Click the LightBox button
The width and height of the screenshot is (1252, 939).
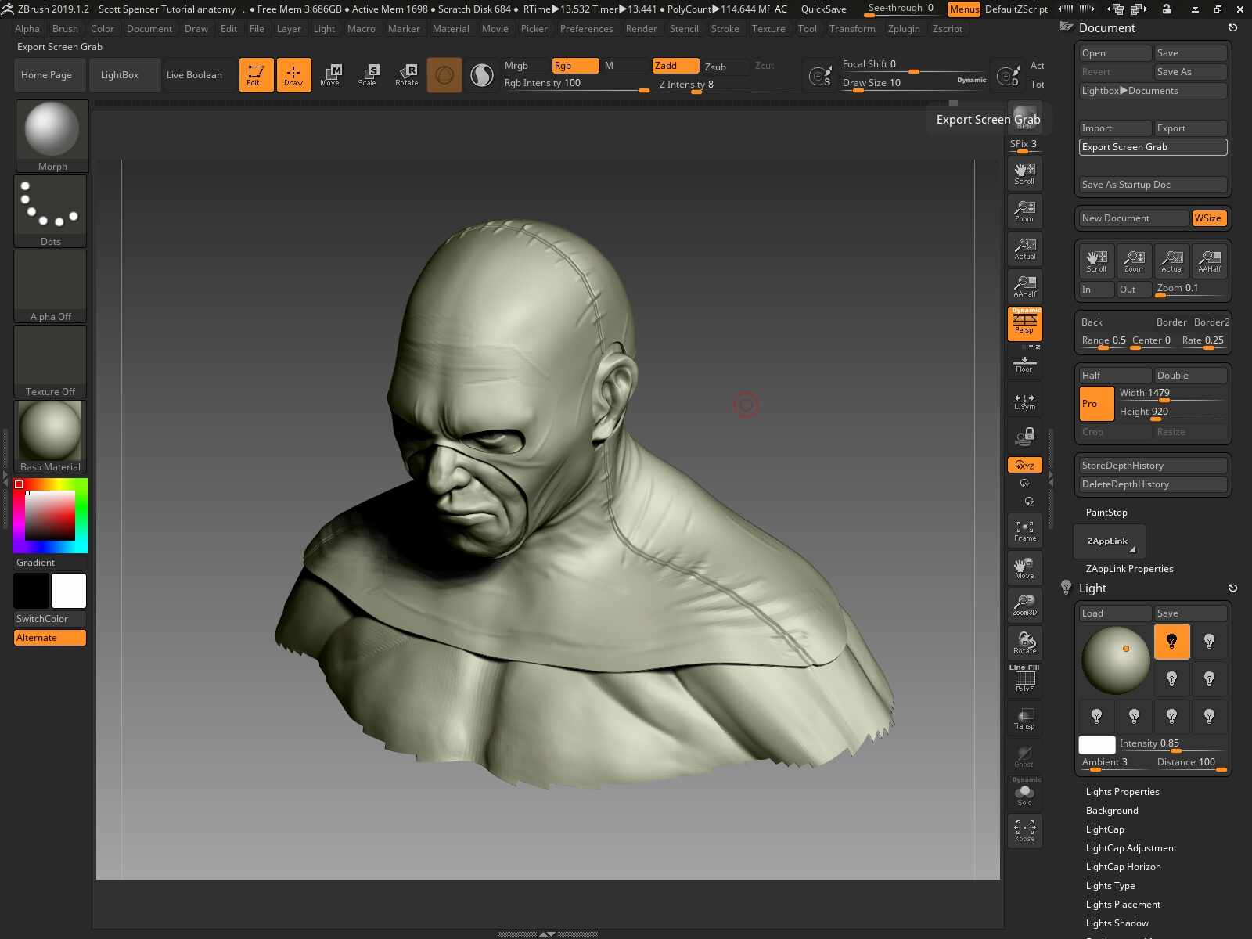click(120, 75)
